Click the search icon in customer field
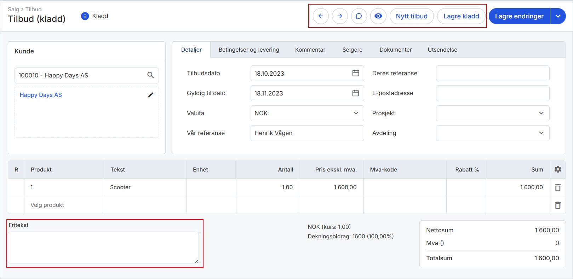Image resolution: width=573 pixels, height=279 pixels. click(x=150, y=75)
